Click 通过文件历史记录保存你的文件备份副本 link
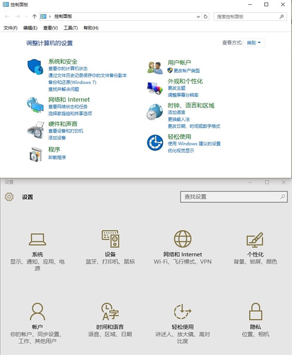The image size is (292, 355). point(88,75)
